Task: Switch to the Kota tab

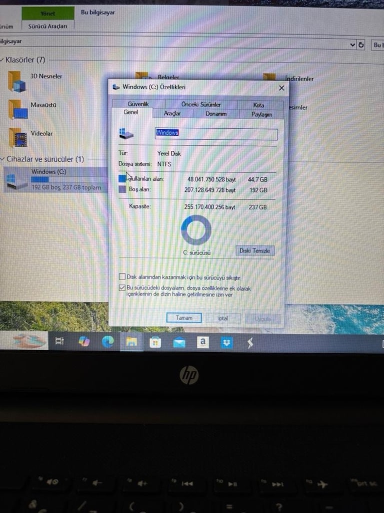Action: tap(258, 105)
